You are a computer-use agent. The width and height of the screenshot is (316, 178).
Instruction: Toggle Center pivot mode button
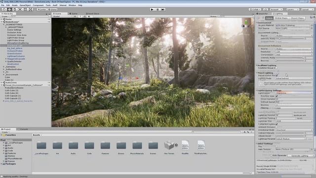[41, 9]
